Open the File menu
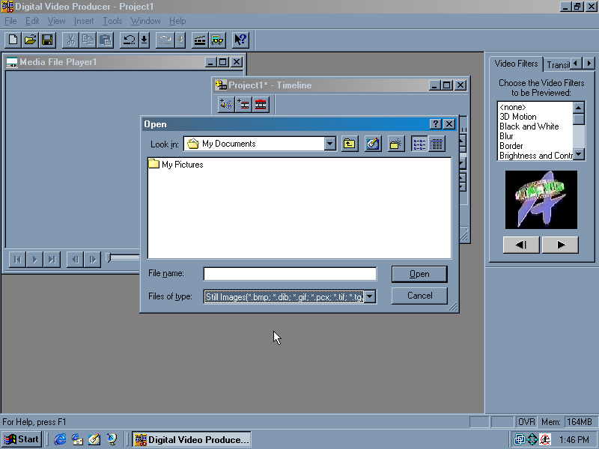599x449 pixels. tap(10, 21)
